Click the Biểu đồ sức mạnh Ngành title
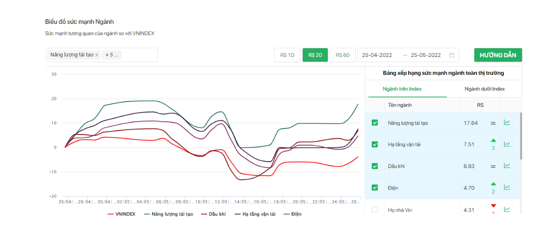 [79, 22]
